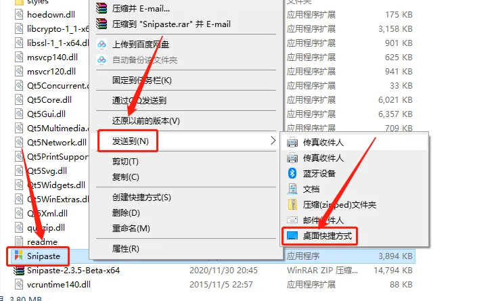Select the zipped folder icon

[x=292, y=204]
